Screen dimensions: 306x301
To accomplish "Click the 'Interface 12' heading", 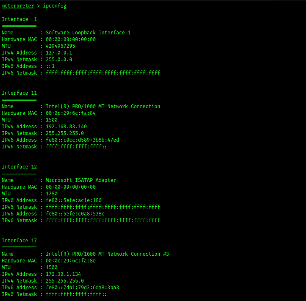I will pos(19,167).
